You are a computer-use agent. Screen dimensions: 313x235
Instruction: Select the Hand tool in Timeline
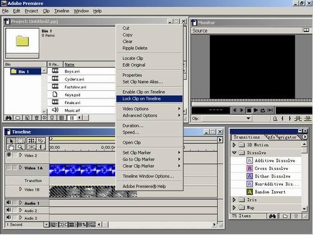11,147
